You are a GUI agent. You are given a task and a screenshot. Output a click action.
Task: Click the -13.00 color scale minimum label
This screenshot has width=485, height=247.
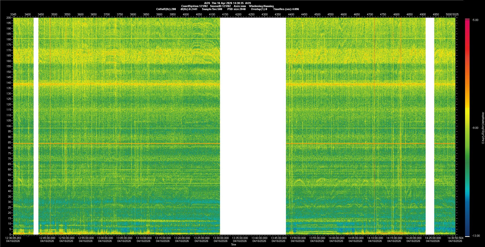pyautogui.click(x=476, y=236)
